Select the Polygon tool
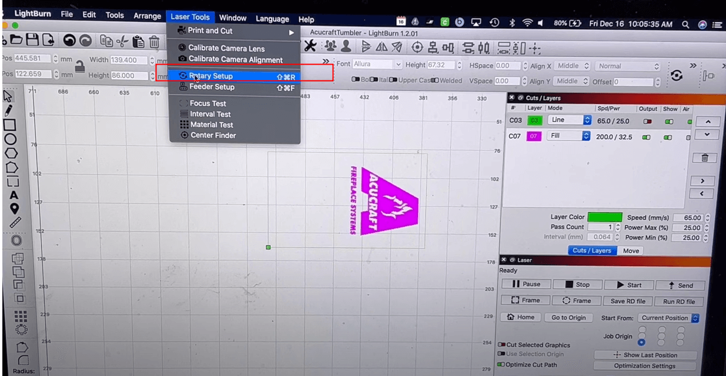Viewport: 726px width, 376px height. tap(11, 153)
